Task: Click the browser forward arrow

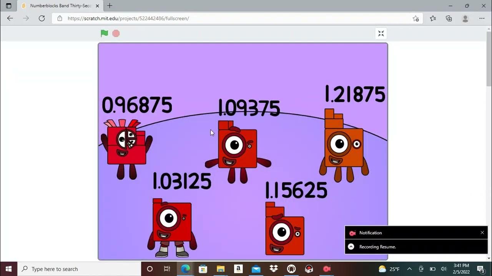Action: click(x=26, y=18)
